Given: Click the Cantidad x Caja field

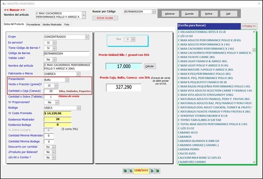Looking at the screenshot, I should click(x=51, y=91).
